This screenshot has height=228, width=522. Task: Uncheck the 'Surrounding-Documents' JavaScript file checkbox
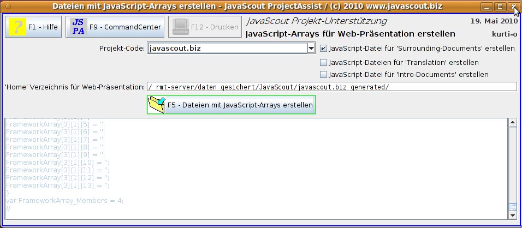pyautogui.click(x=324, y=49)
